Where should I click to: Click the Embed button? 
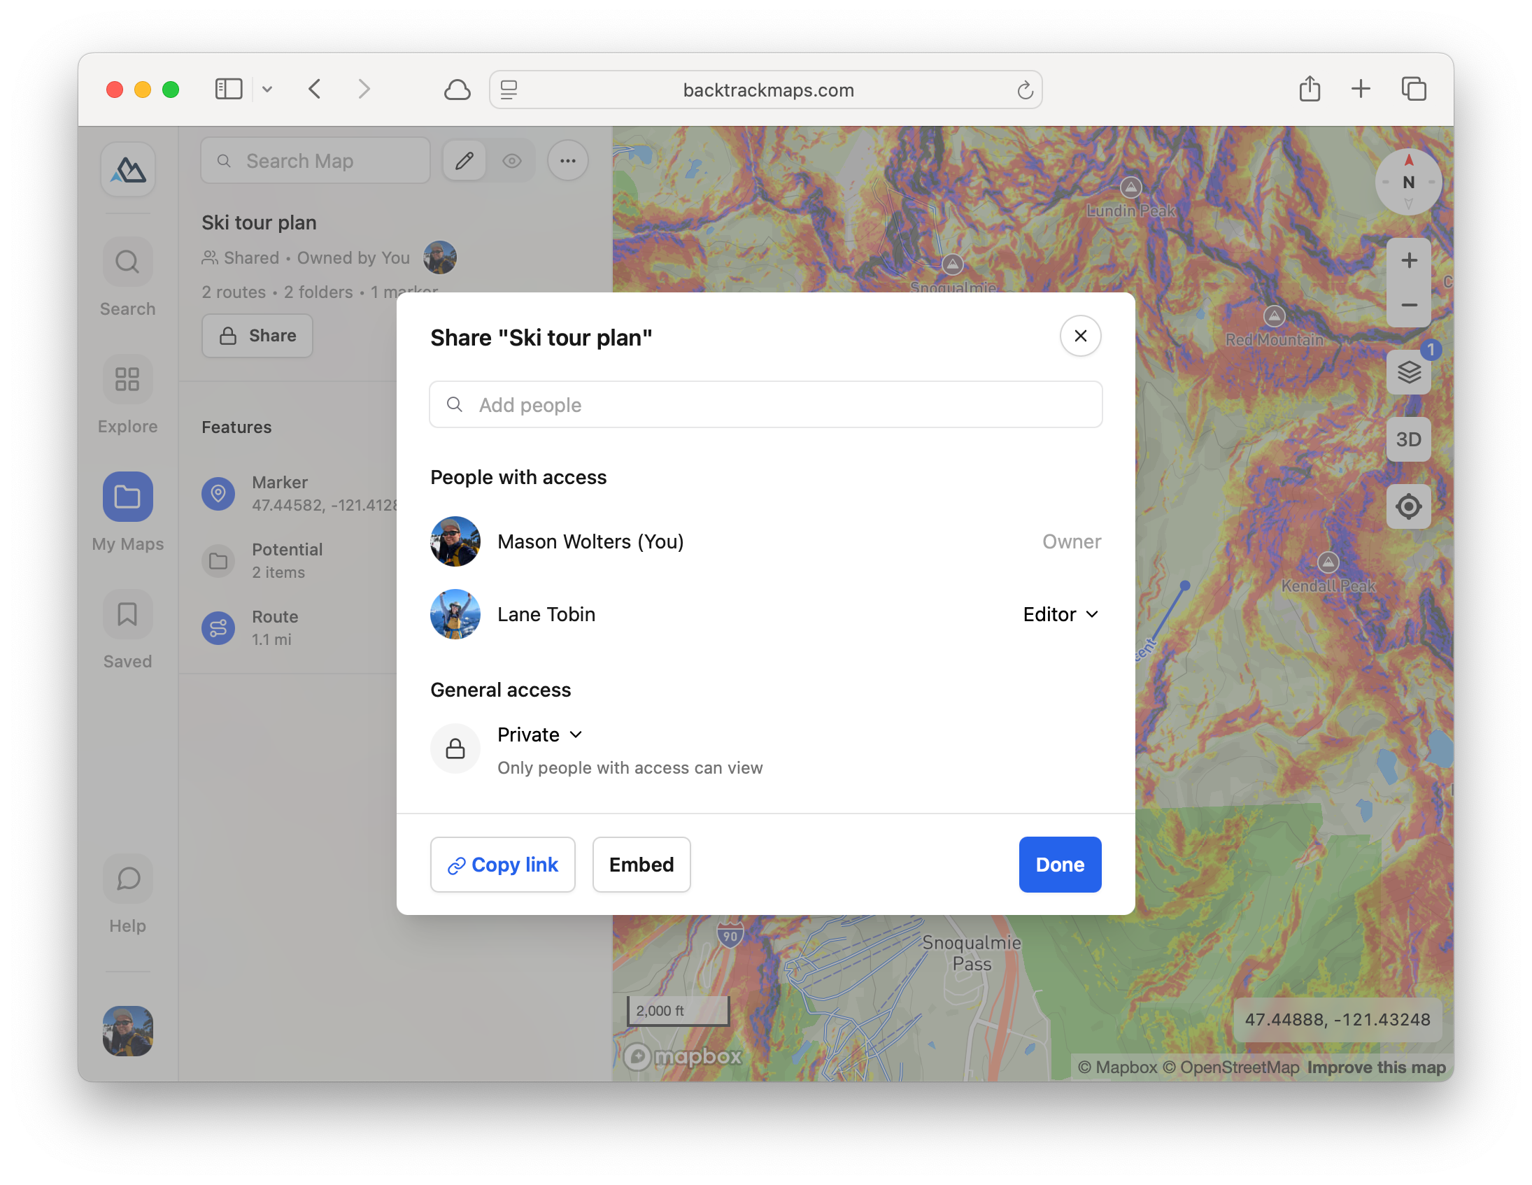tap(641, 865)
